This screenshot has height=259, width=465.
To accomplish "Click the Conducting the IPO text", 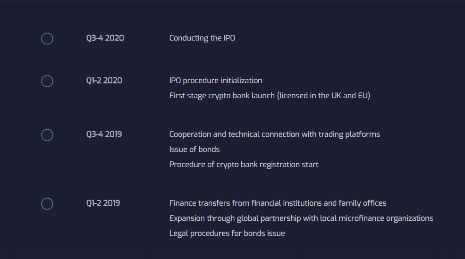I will (x=202, y=38).
